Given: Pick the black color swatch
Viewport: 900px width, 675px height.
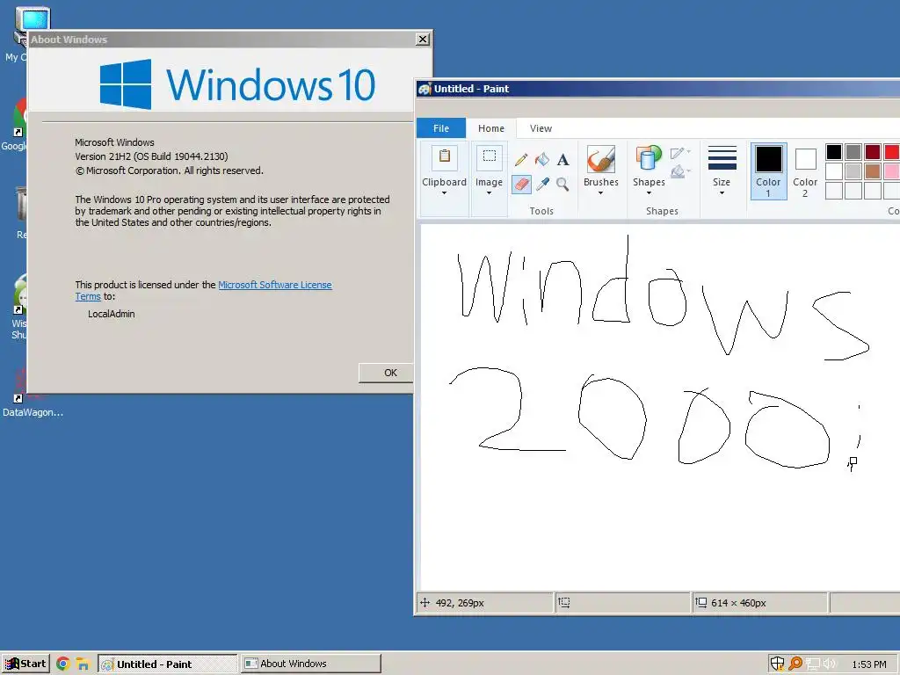Looking at the screenshot, I should tap(834, 152).
